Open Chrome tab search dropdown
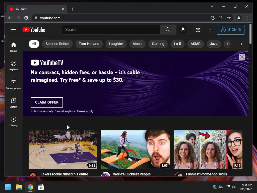 click(x=212, y=6)
